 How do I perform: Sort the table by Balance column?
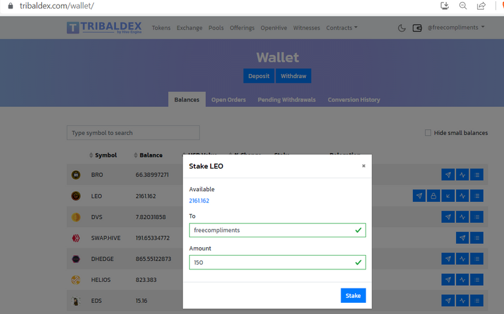pos(148,155)
